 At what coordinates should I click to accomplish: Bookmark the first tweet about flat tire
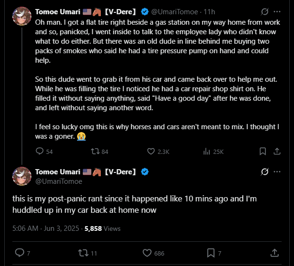click(262, 152)
